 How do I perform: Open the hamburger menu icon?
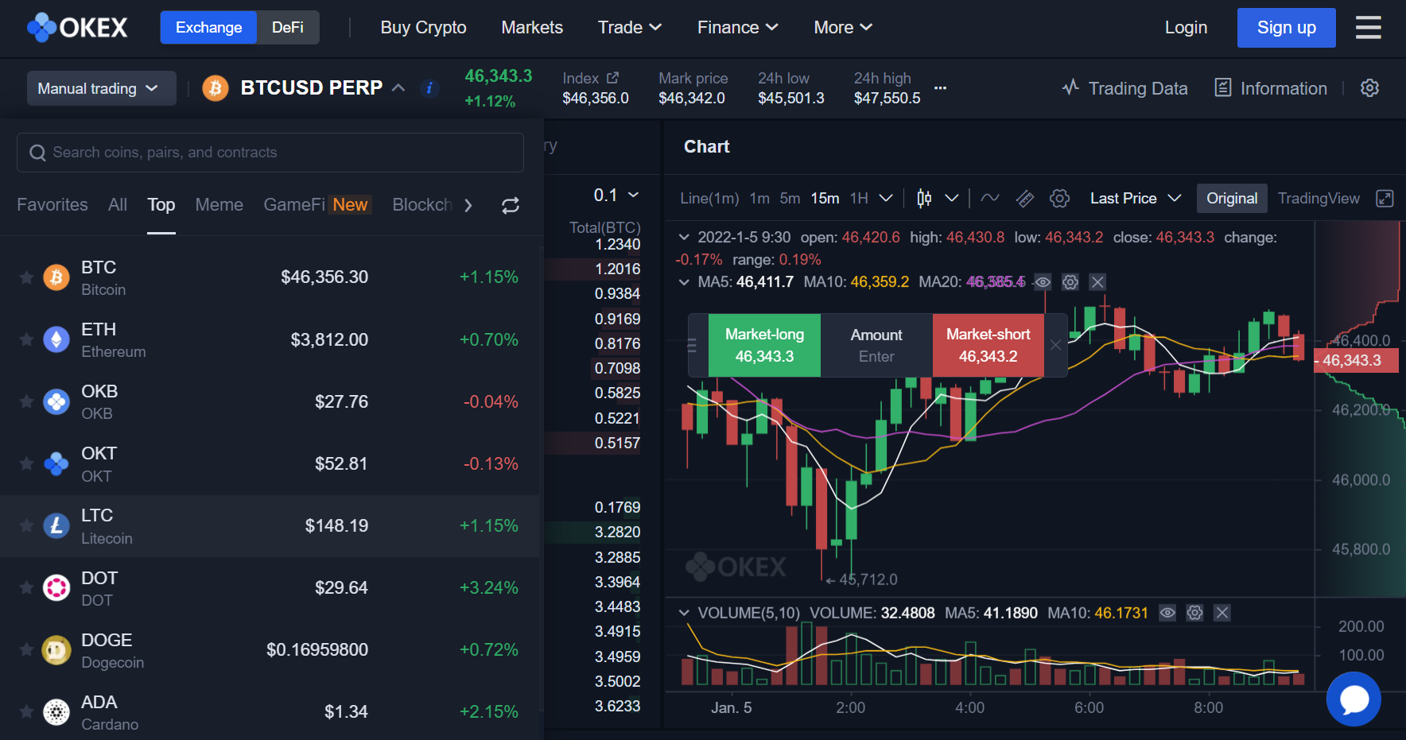click(x=1368, y=28)
